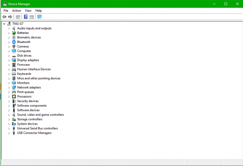Collapse the TNG-G7 root node
The height and width of the screenshot is (166, 243).
coord(4,24)
